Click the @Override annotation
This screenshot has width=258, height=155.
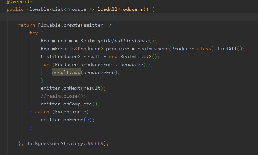19,2
